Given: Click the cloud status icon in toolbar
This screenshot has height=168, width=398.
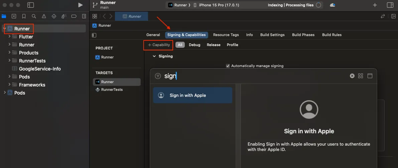Looking at the screenshot, I should tap(332, 5).
